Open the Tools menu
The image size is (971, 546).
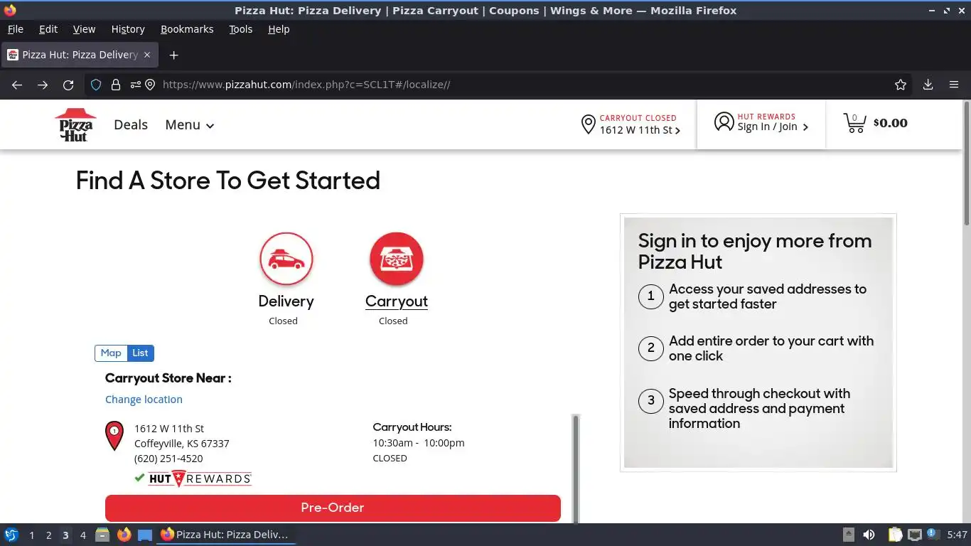coord(240,29)
